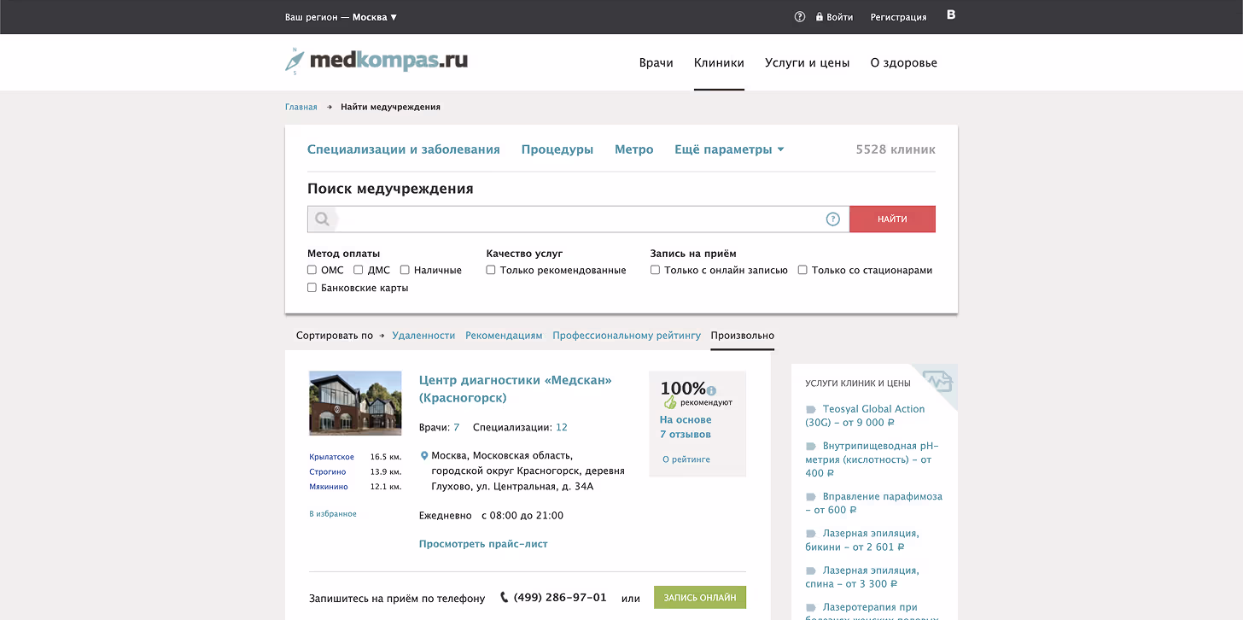1243x620 pixels.
Task: Click Просмотреть прайс-лист link
Action: coord(483,544)
